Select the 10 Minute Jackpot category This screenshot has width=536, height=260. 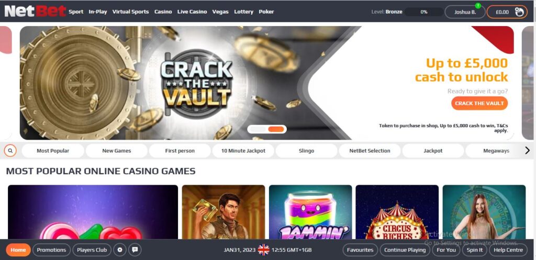pyautogui.click(x=243, y=151)
